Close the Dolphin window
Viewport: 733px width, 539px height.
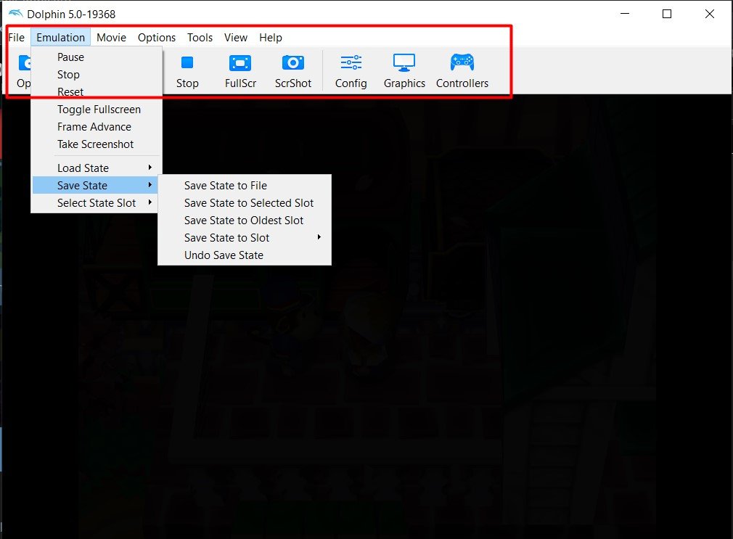click(710, 14)
